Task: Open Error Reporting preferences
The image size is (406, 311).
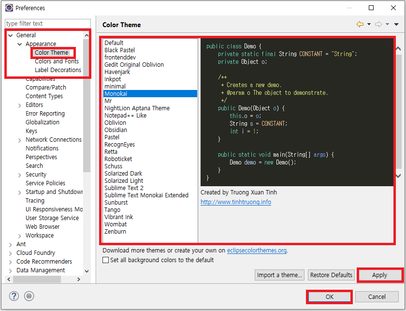Action: point(45,114)
